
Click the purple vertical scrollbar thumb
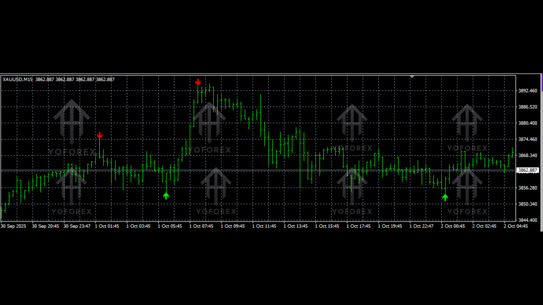[x=542, y=82]
